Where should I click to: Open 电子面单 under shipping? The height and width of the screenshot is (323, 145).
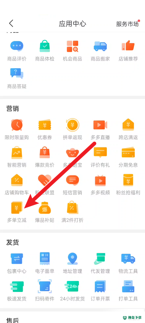pyautogui.click(x=45, y=258)
